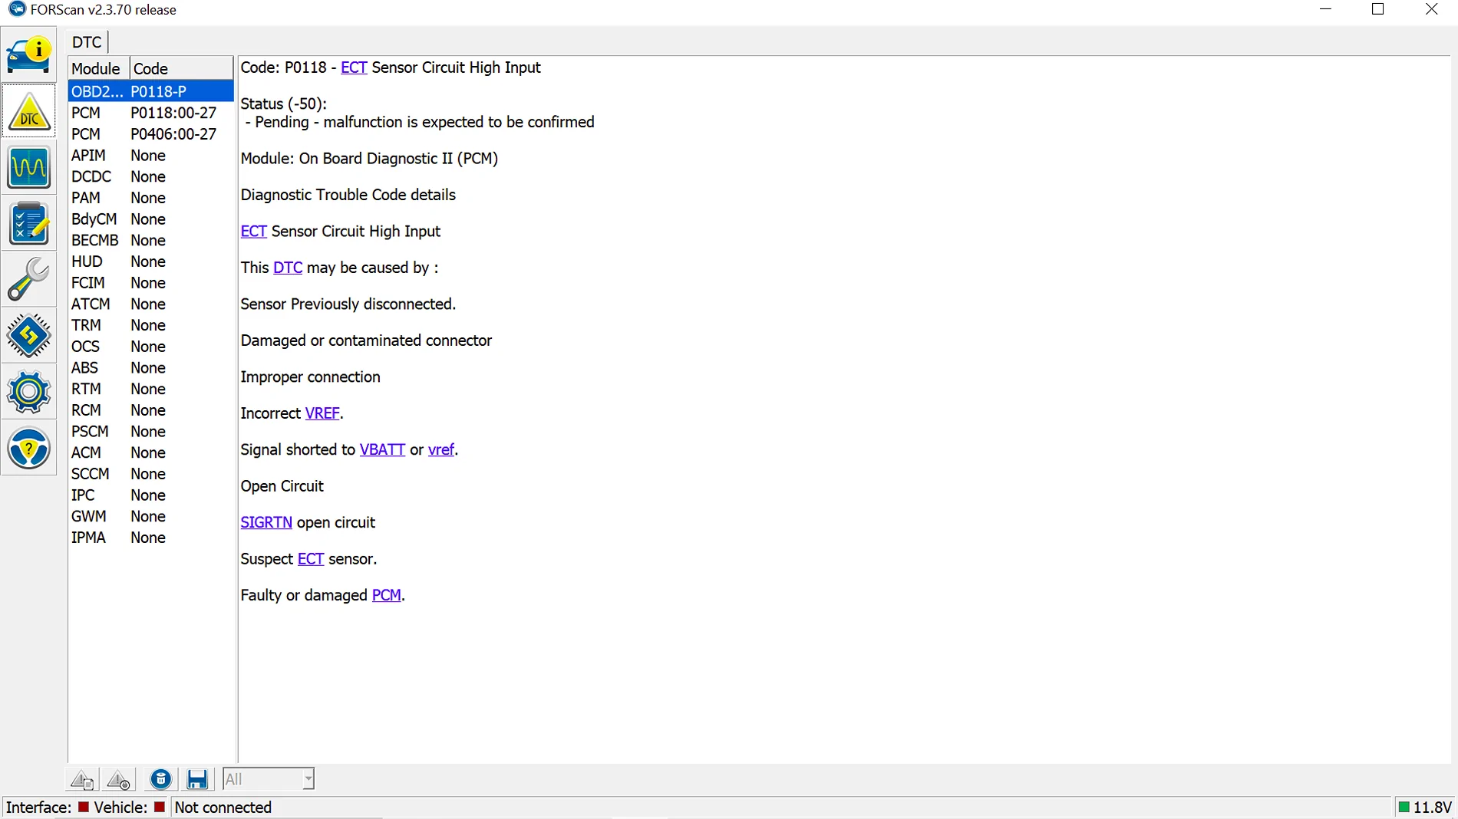Screen dimensions: 1458x819
Task: Click the FORScan app icon in title bar
Action: (16, 10)
